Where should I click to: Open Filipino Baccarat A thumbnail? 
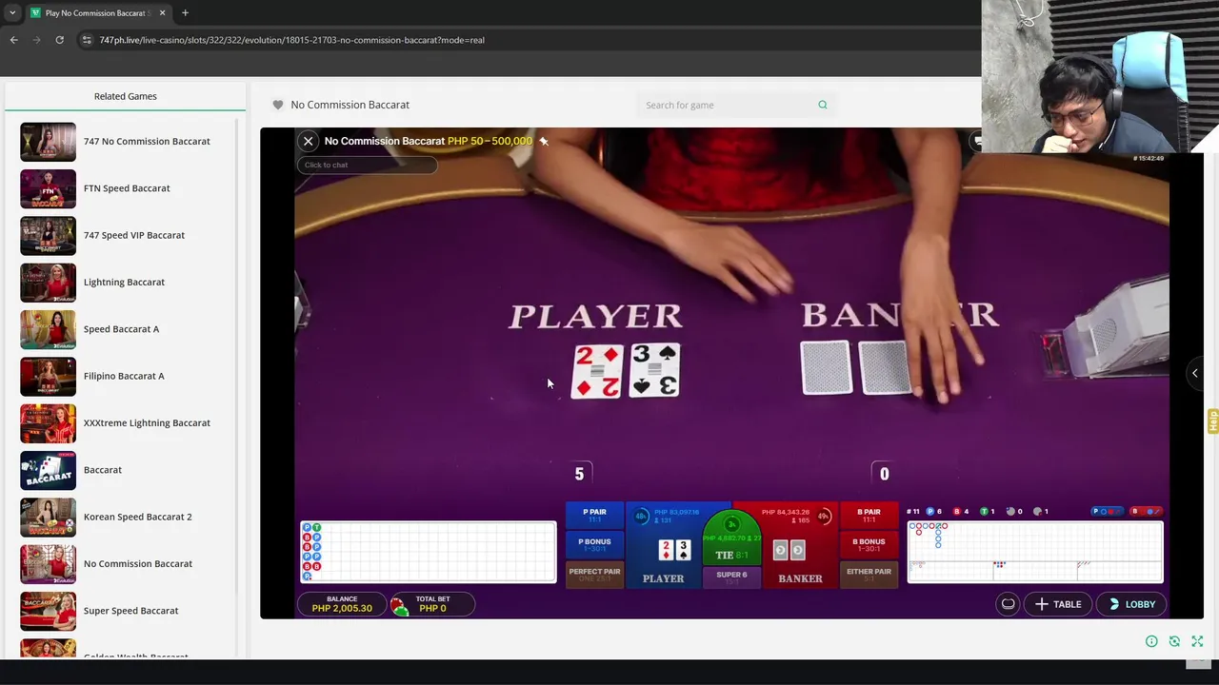[48, 376]
